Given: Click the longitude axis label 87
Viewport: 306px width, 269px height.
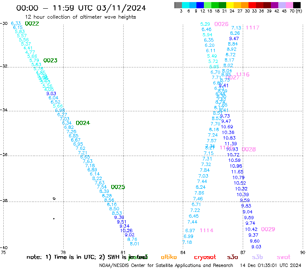Looking at the screenshot, I should point(243,252).
